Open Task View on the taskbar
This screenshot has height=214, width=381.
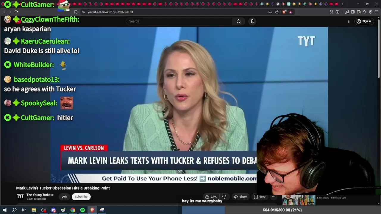click(x=24, y=210)
